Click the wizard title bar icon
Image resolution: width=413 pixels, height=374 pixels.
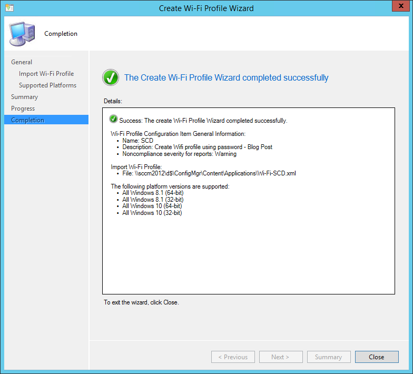9,8
